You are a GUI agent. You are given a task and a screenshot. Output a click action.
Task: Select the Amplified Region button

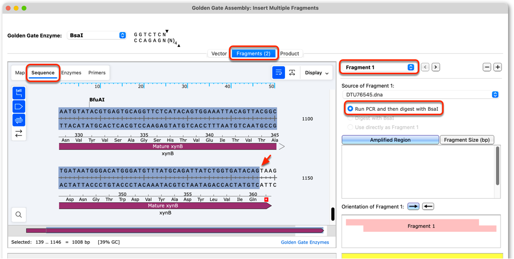click(390, 140)
